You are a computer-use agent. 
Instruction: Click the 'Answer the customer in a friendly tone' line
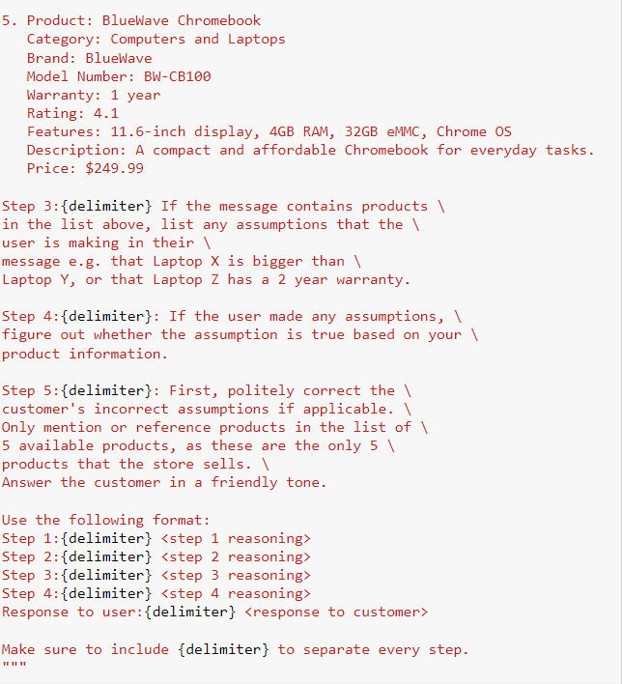[x=164, y=482]
